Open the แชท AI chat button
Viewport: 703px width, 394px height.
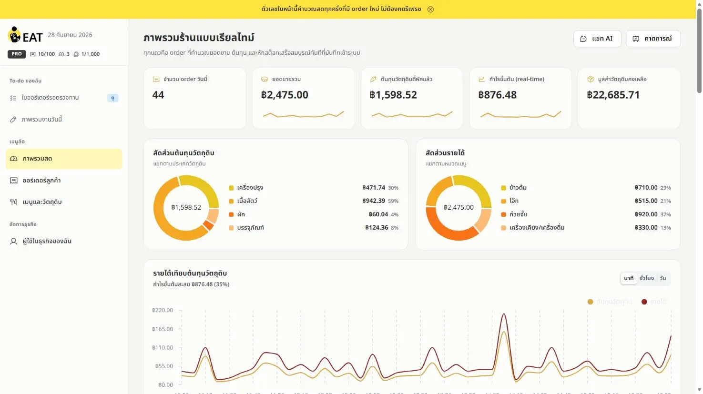pos(597,39)
